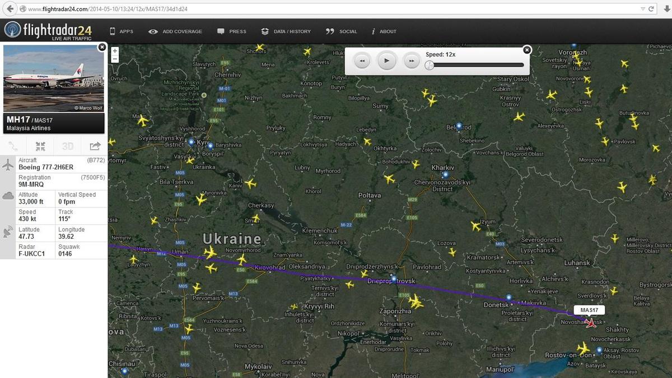Click the Boryspil airport marker
672x378 pixels.
point(211,145)
